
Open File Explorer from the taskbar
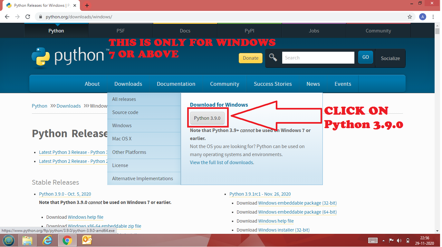(27, 240)
